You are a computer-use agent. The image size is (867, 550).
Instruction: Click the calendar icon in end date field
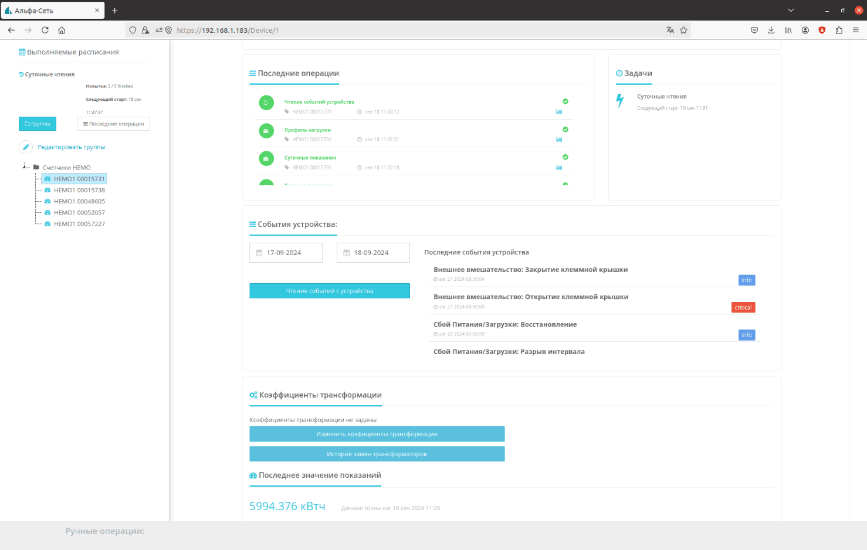347,253
